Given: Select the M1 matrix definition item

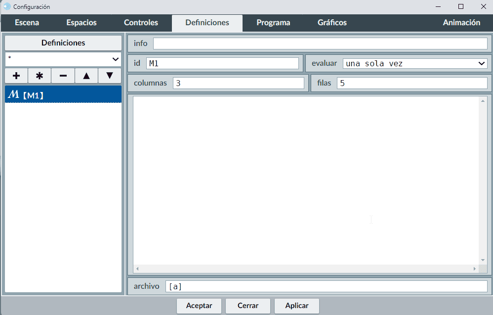Looking at the screenshot, I should (x=63, y=94).
